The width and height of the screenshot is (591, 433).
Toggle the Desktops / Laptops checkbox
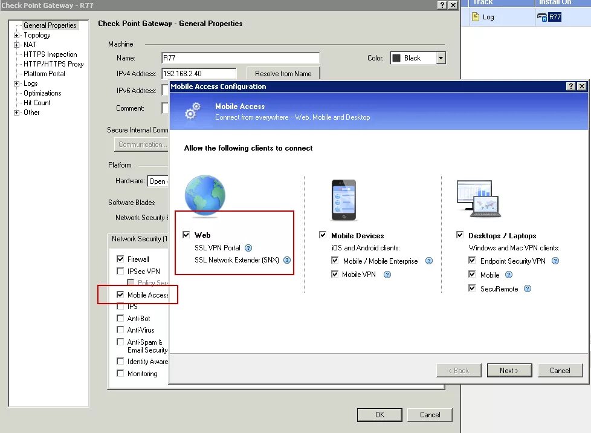click(x=460, y=235)
